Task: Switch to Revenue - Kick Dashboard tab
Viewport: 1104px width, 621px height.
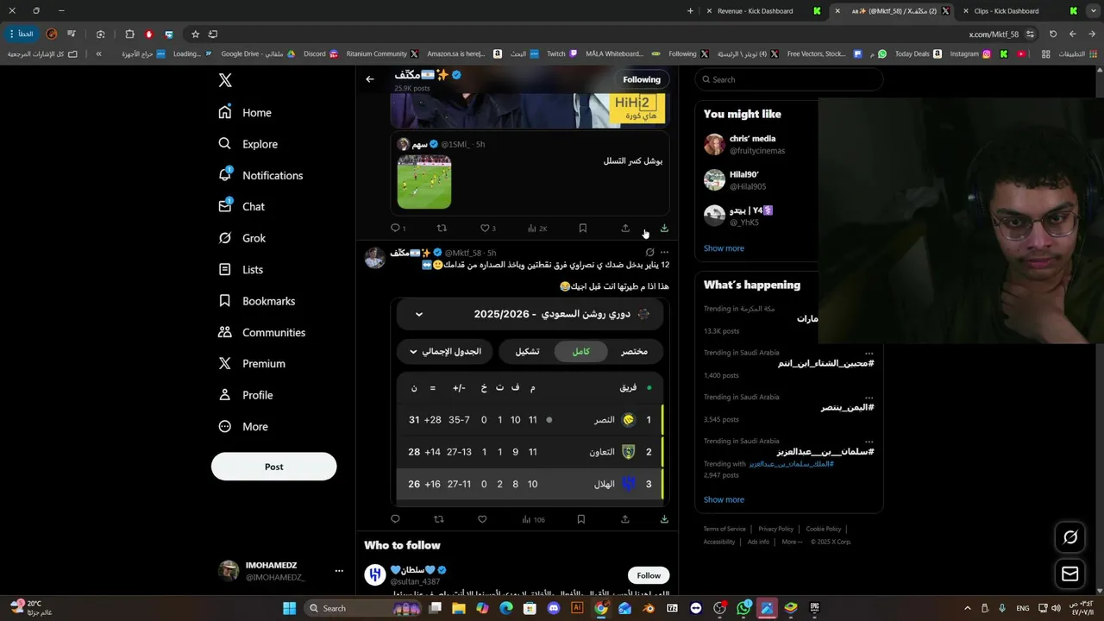Action: 763,11
